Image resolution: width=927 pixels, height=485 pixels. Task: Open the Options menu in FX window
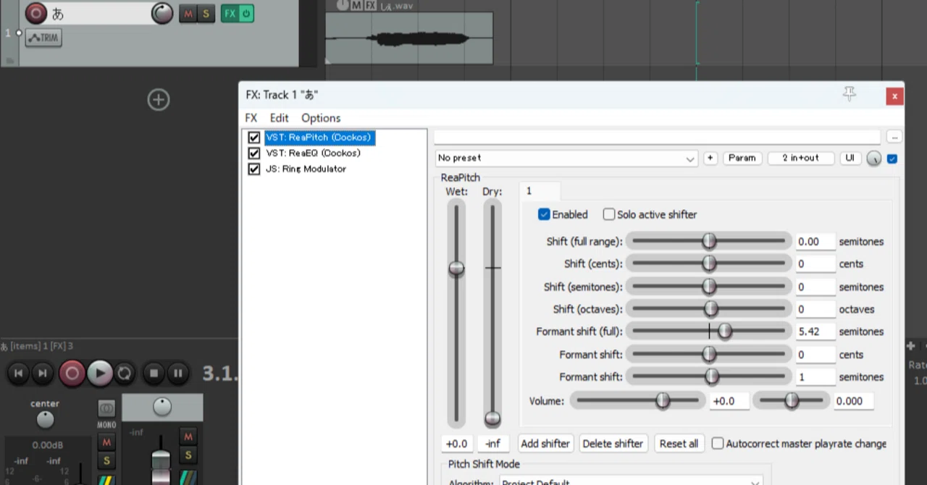[321, 118]
